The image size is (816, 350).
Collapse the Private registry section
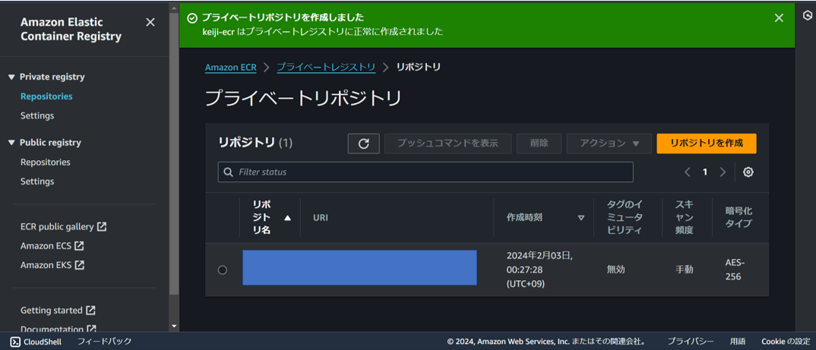[x=11, y=77]
